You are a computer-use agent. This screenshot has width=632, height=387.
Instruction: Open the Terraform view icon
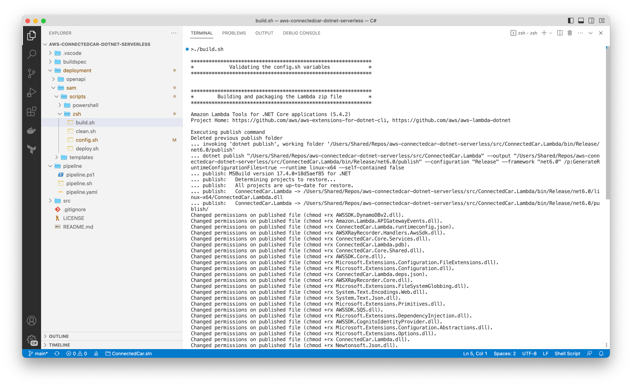point(32,149)
